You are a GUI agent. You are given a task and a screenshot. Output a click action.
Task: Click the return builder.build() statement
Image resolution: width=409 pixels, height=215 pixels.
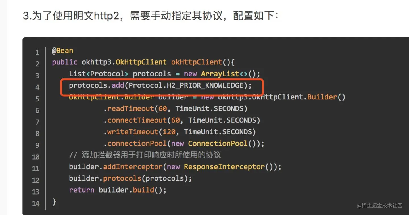pyautogui.click(x=118, y=190)
